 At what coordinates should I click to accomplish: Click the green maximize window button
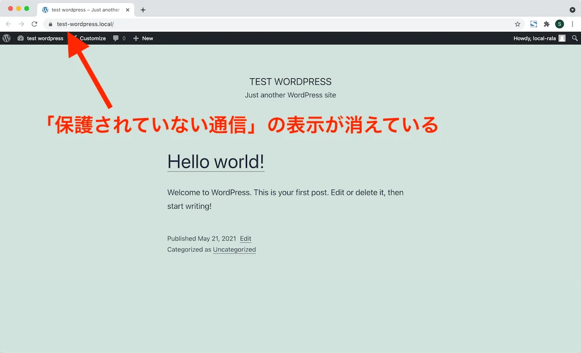27,9
